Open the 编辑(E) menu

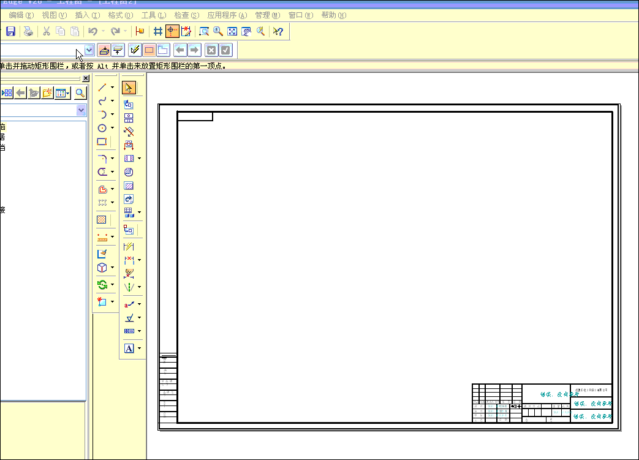coord(21,15)
